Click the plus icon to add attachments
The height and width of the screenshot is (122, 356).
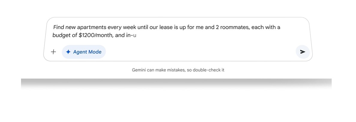coord(53,52)
